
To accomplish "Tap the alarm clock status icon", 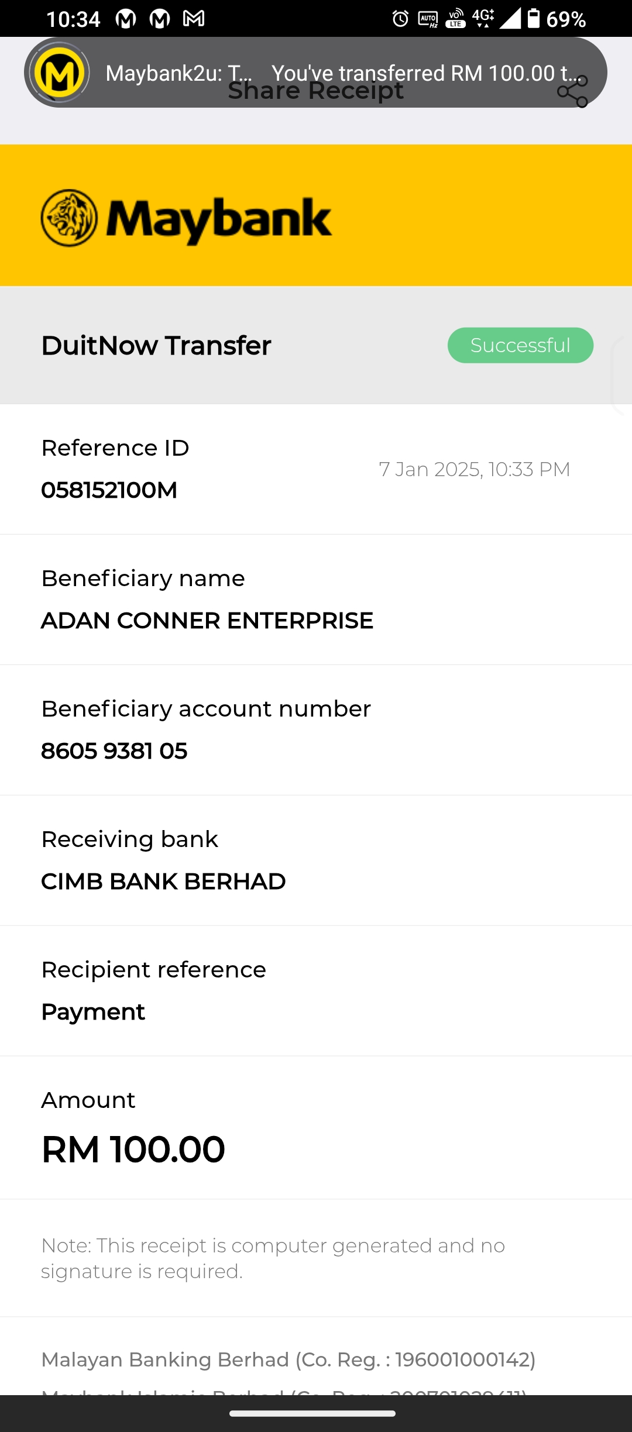I will point(400,19).
